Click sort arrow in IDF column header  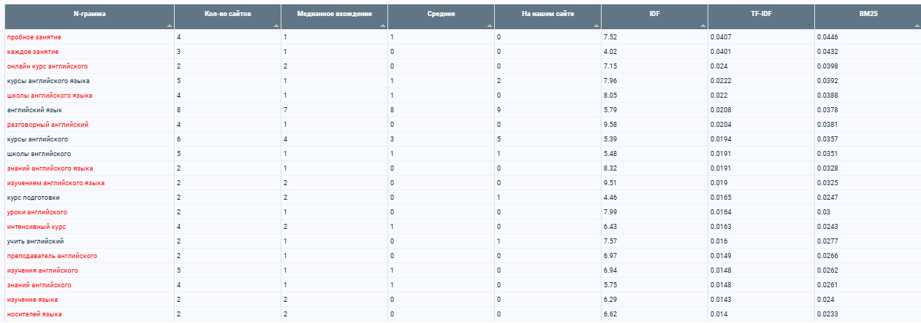pos(703,26)
